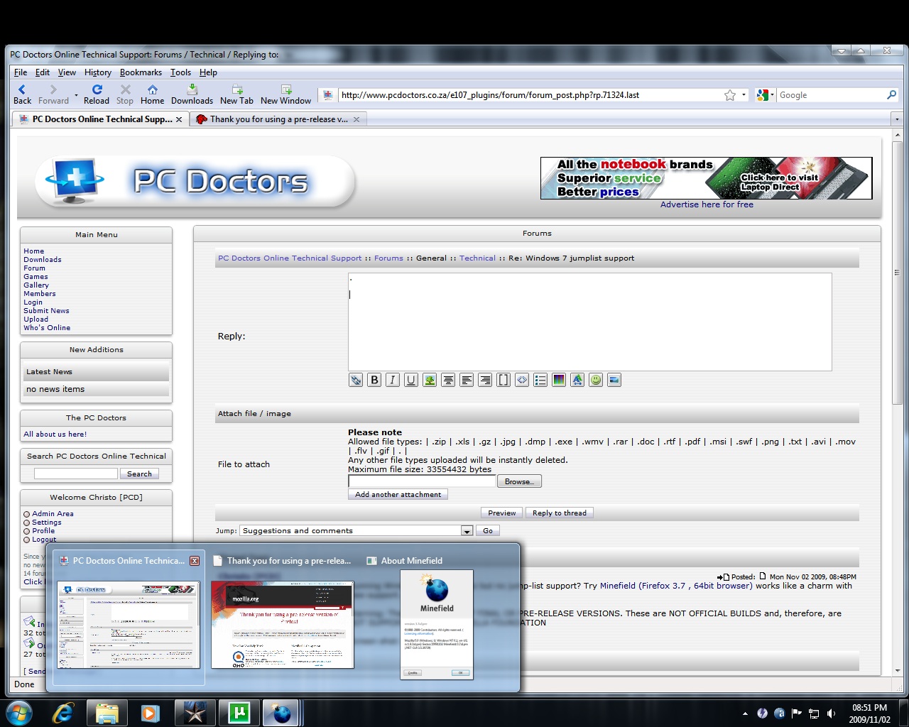Open the smiley emoticon picker

[596, 380]
